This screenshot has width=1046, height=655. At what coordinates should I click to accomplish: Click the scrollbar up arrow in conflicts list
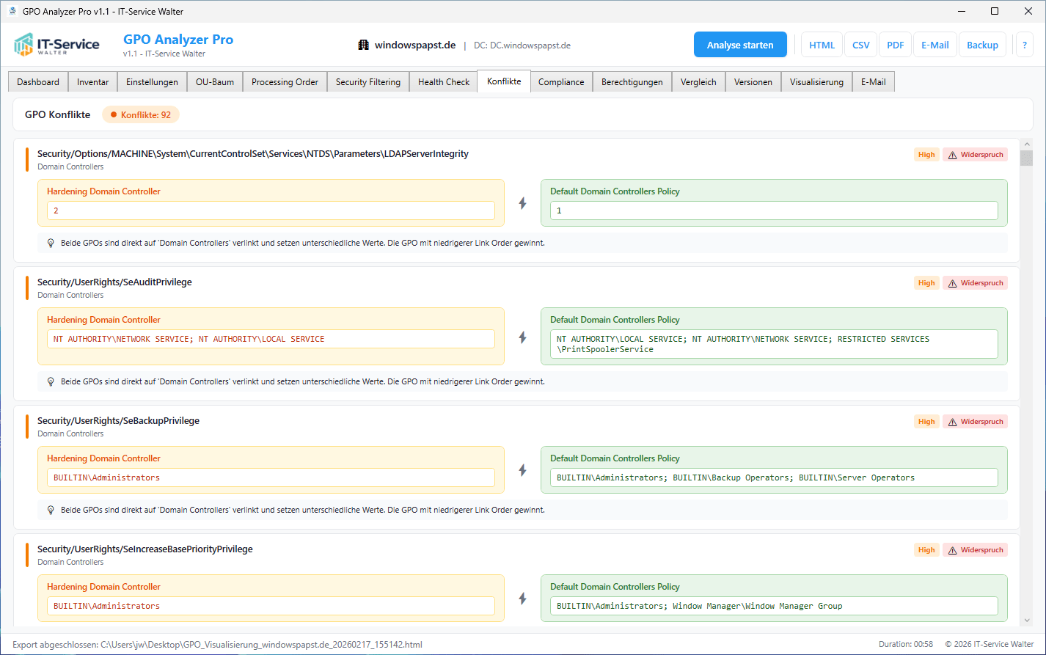[x=1026, y=145]
